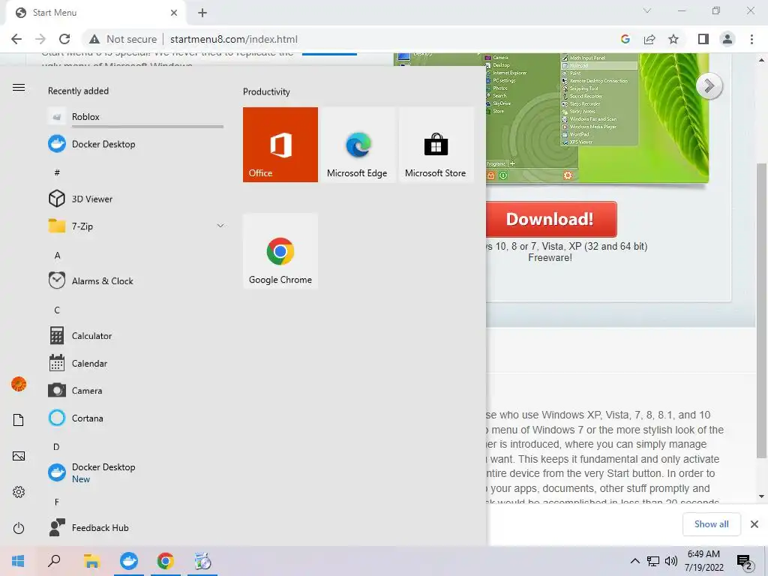
Task: Open Calendar app
Action: 136,364
